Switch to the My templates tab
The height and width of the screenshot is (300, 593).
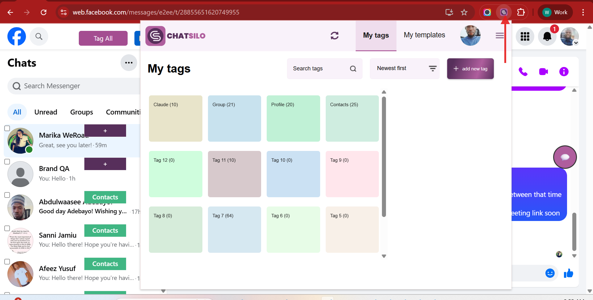[x=424, y=35]
